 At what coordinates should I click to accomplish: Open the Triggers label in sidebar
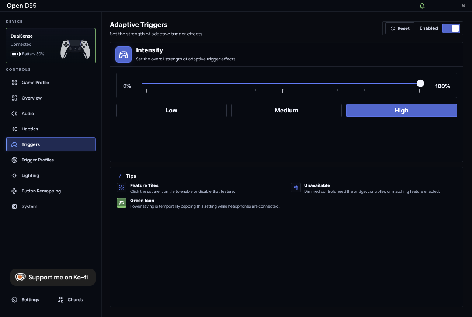click(31, 144)
